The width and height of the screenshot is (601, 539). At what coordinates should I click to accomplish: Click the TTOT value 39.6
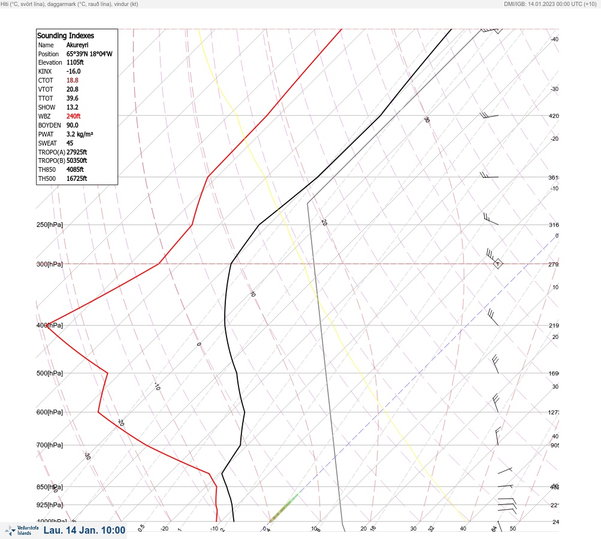[x=73, y=98]
